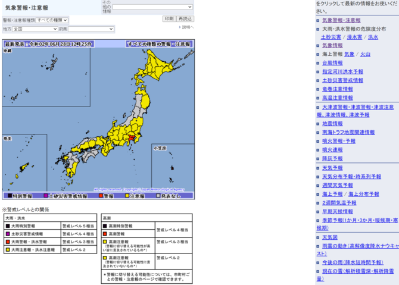Click the 説明へ arrow link

tap(186, 27)
